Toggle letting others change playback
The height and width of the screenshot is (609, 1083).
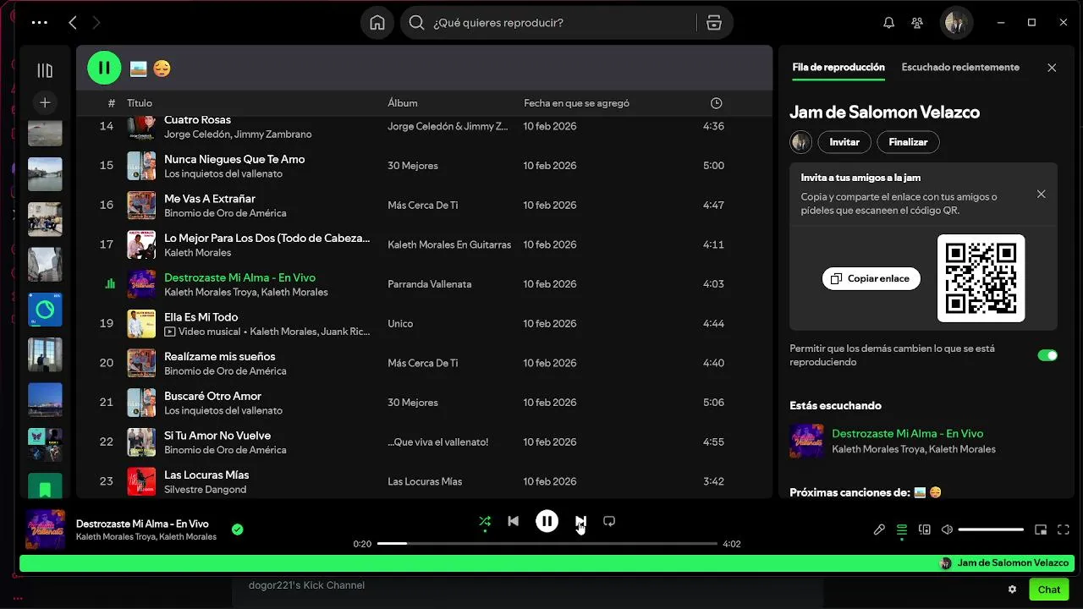(1047, 355)
